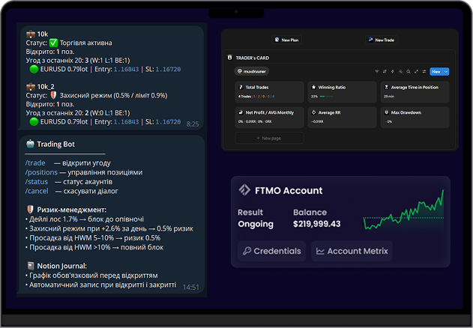Click the lightning automation icon
This screenshot has width=473, height=328.
393,71
